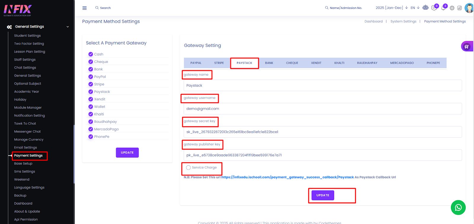Switch to the PAYPAL tab
The image size is (474, 224).
click(x=196, y=63)
